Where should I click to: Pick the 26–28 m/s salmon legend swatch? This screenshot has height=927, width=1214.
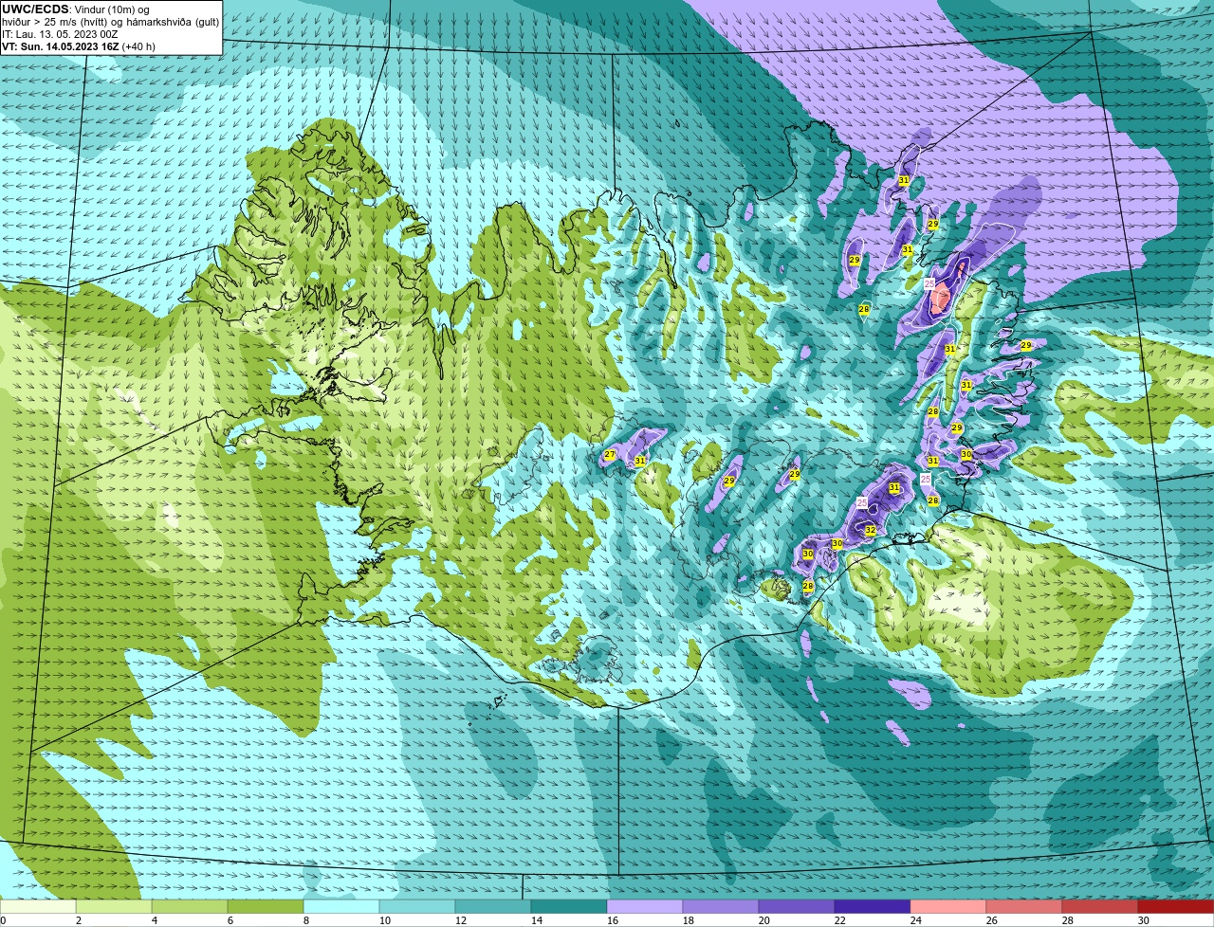pos(1024,906)
